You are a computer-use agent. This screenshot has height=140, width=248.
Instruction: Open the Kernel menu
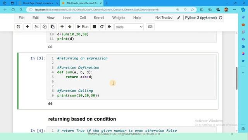tap(99, 17)
